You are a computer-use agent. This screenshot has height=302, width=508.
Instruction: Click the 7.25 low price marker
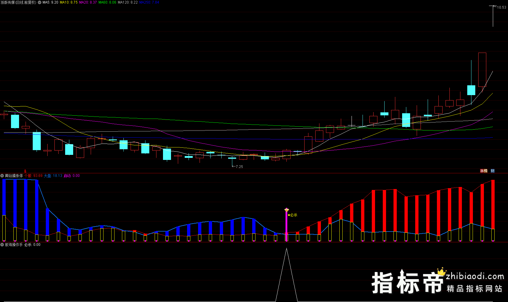tap(239, 167)
